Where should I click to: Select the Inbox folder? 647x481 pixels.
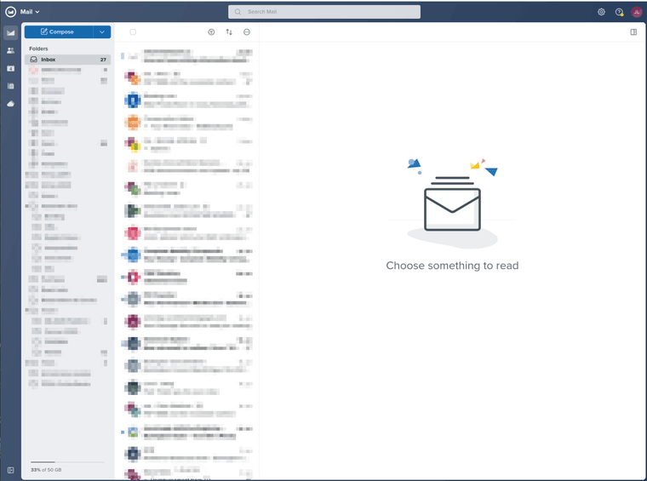(67, 60)
